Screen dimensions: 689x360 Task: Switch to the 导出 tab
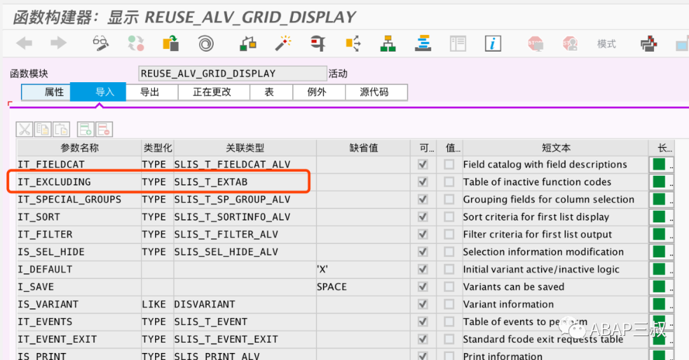tap(152, 92)
